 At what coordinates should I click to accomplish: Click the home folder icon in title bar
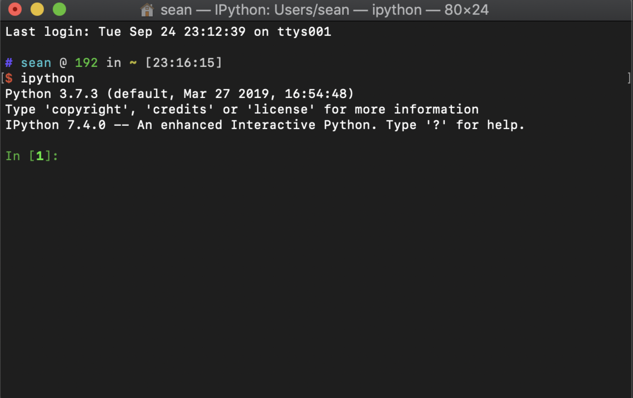tap(147, 10)
